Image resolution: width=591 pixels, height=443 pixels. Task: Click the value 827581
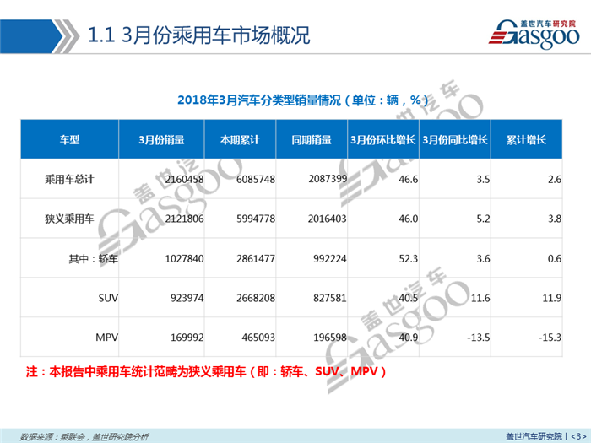[x=330, y=299]
